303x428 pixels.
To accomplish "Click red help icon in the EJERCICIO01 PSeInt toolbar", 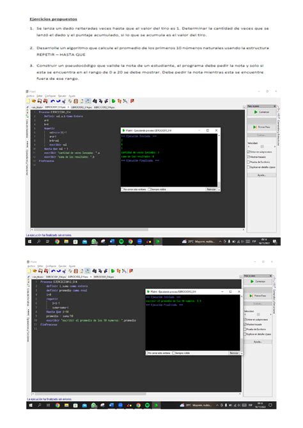I will coord(132,101).
